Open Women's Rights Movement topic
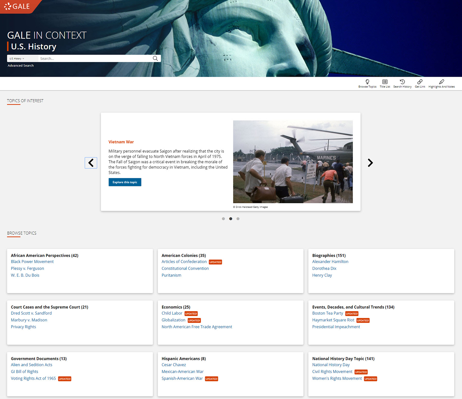This screenshot has width=462, height=399. coord(337,378)
